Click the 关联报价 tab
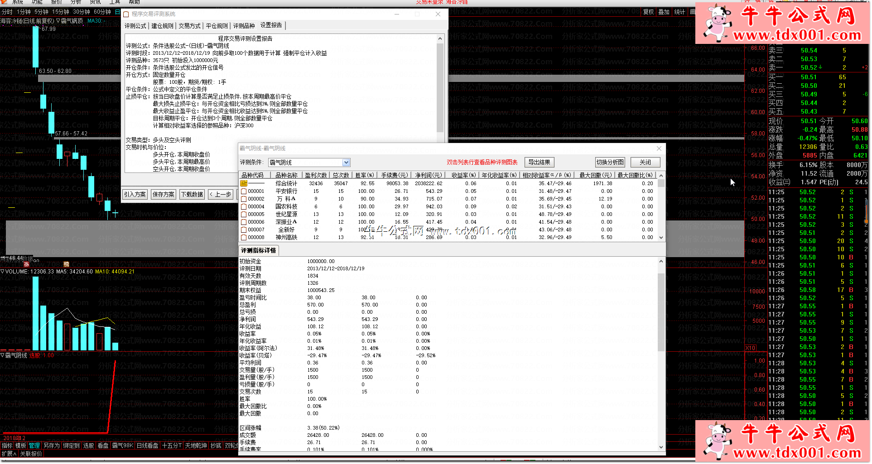 point(31,454)
